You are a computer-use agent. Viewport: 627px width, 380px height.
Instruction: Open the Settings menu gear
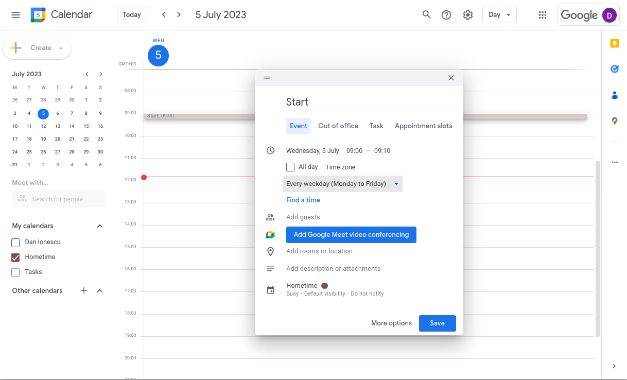click(467, 14)
